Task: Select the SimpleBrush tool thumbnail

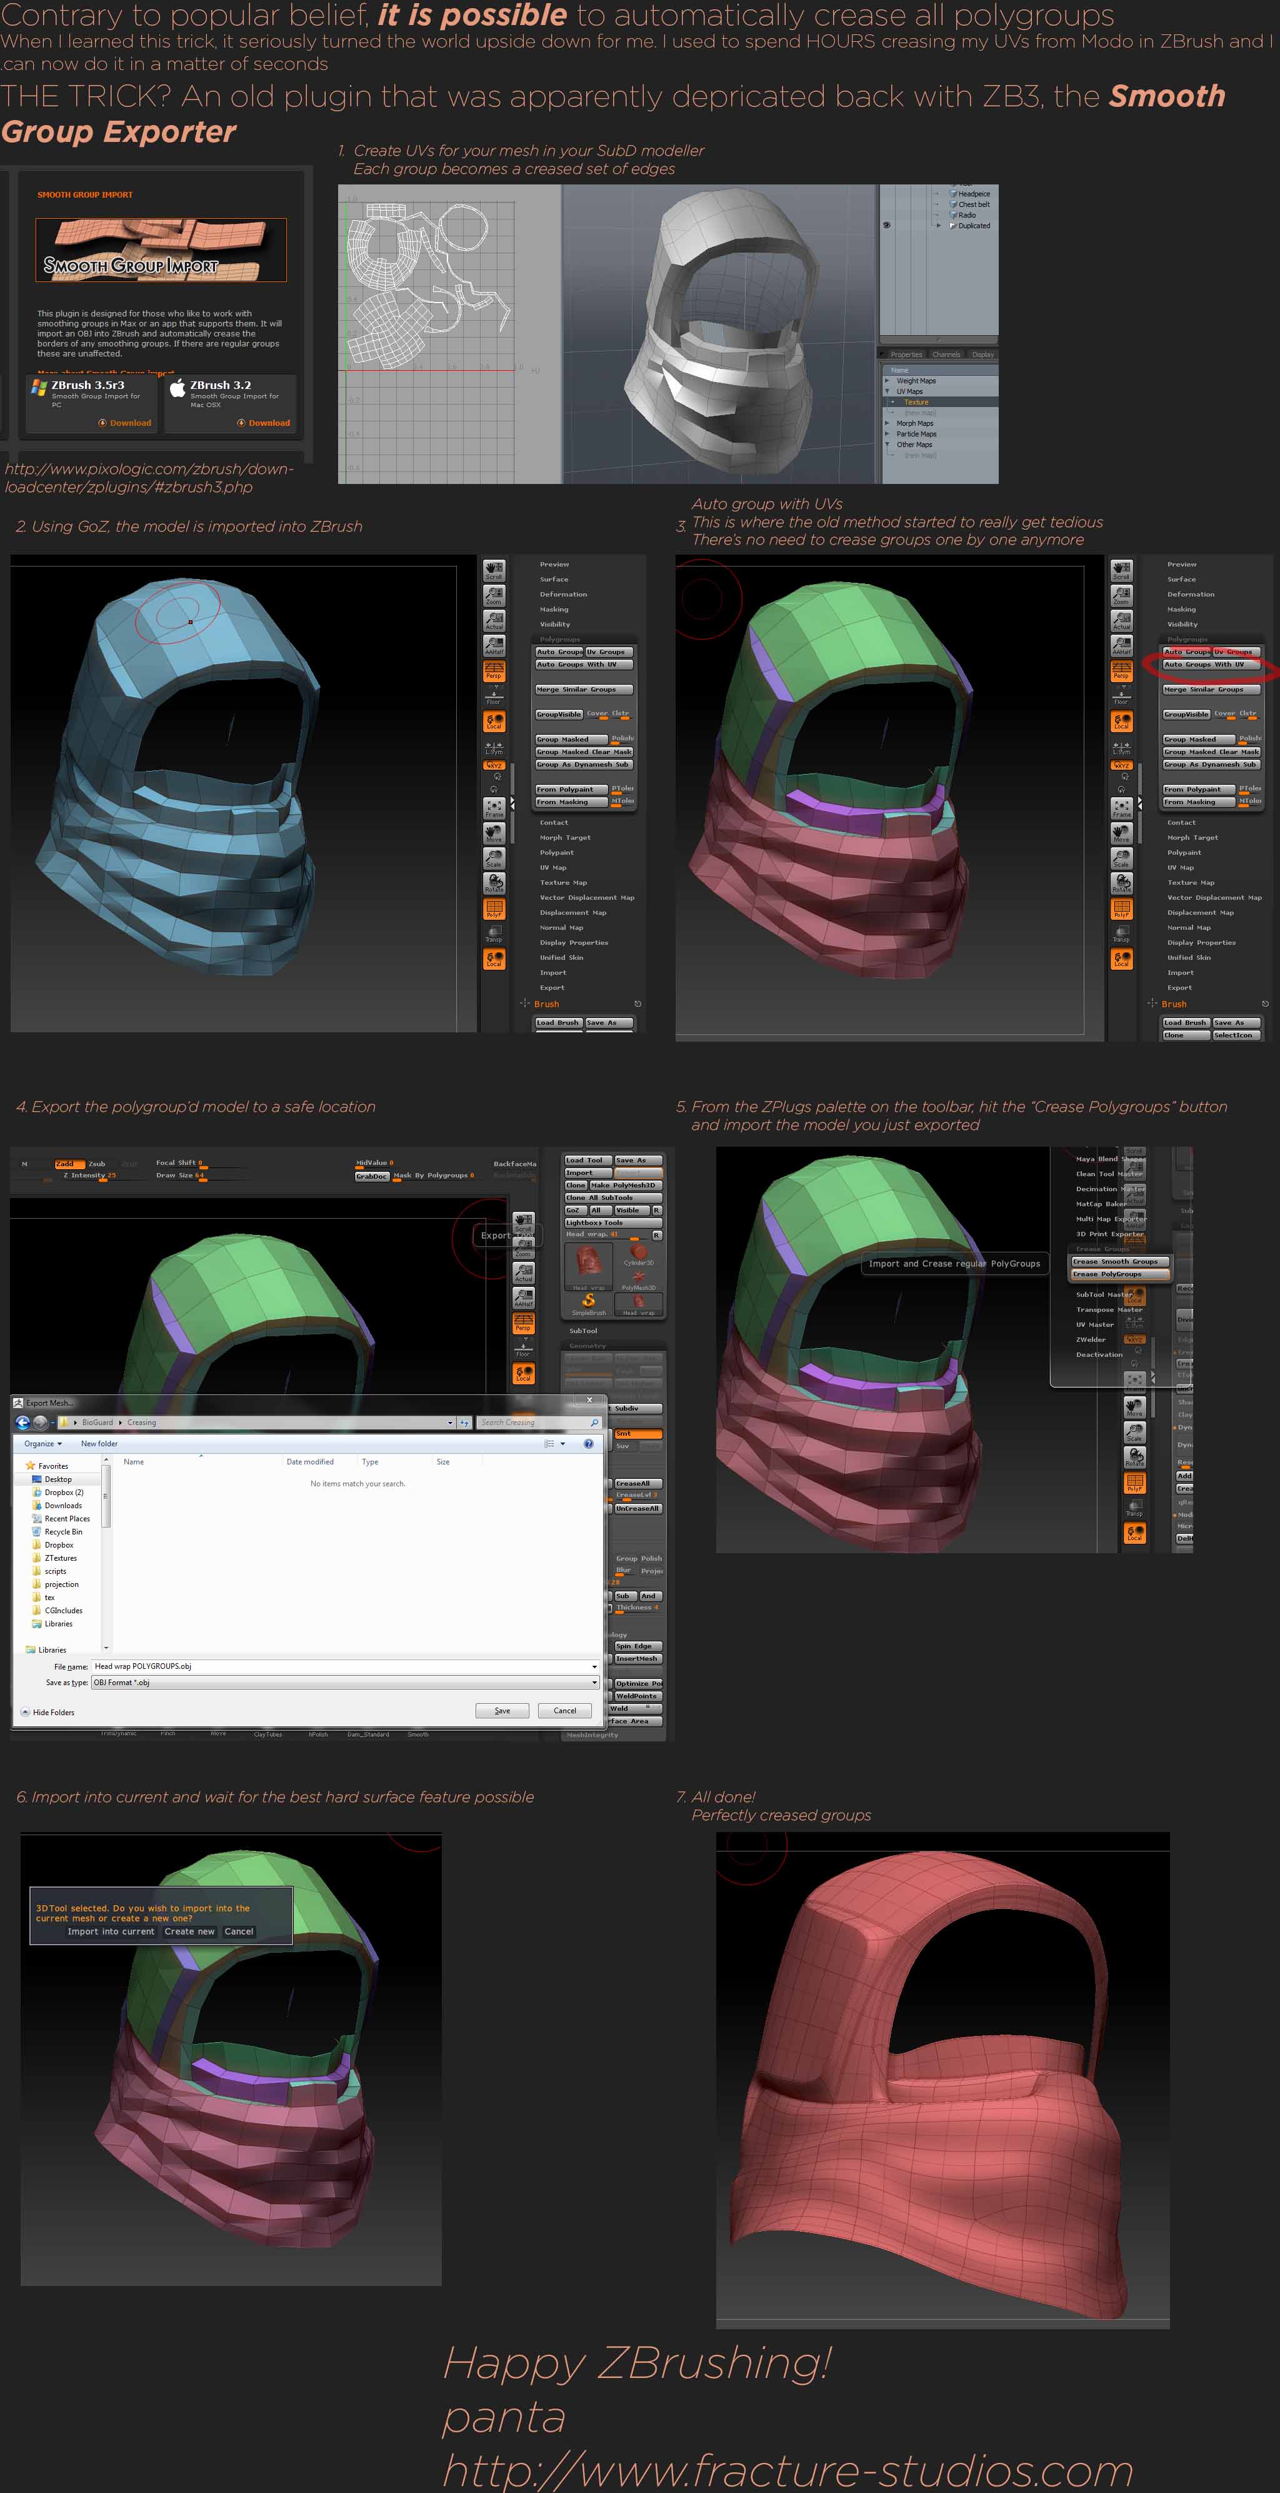Action: 588,1301
